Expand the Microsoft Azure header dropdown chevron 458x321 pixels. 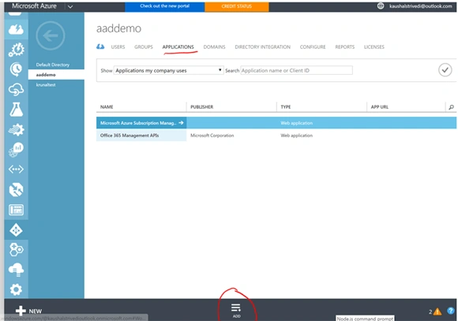(x=70, y=6)
